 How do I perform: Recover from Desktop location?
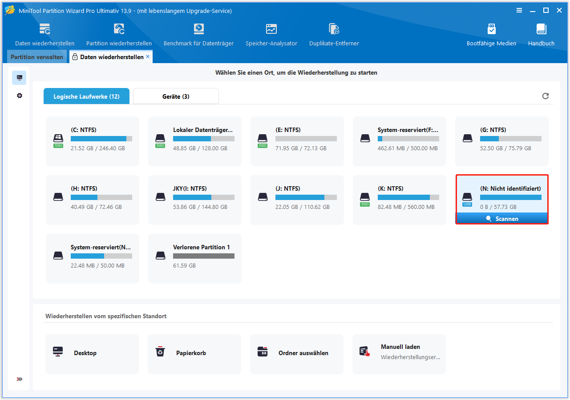pyautogui.click(x=92, y=354)
